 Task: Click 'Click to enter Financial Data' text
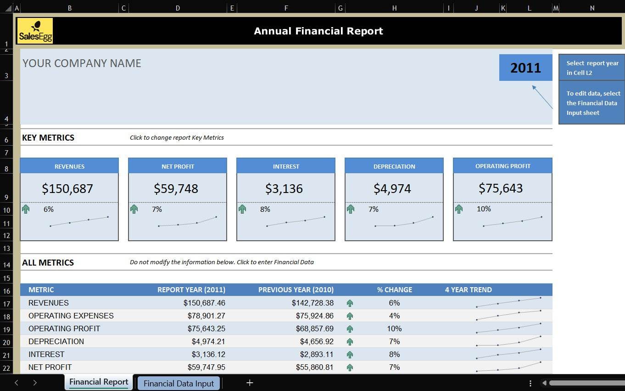[x=222, y=262]
